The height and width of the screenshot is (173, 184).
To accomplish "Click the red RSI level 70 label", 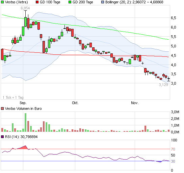I will (x=173, y=149).
